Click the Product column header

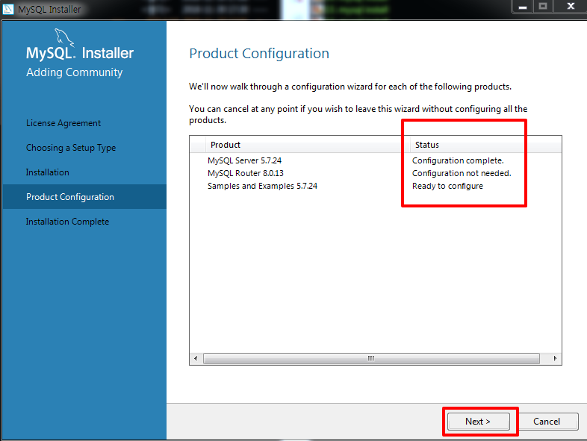click(x=304, y=145)
